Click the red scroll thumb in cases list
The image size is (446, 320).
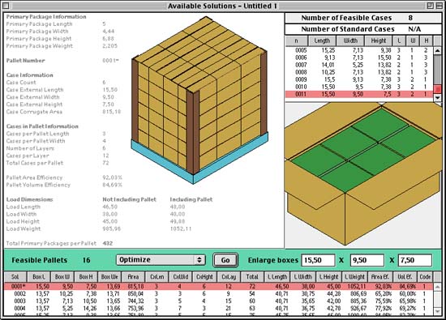[x=437, y=89]
